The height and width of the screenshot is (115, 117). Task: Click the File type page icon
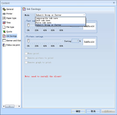coord(4,27)
